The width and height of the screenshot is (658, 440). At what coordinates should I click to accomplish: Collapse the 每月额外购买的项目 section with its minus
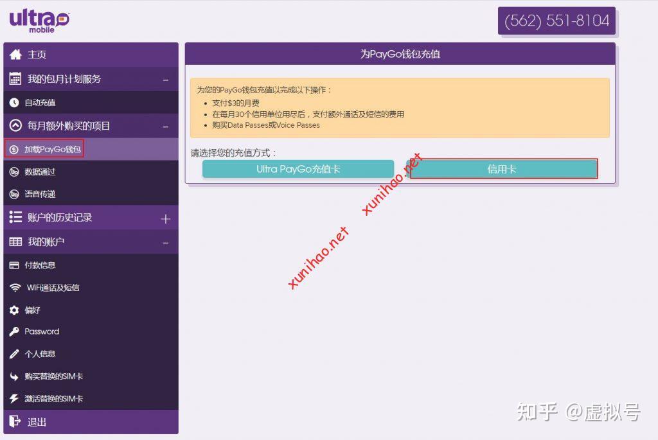click(x=166, y=127)
